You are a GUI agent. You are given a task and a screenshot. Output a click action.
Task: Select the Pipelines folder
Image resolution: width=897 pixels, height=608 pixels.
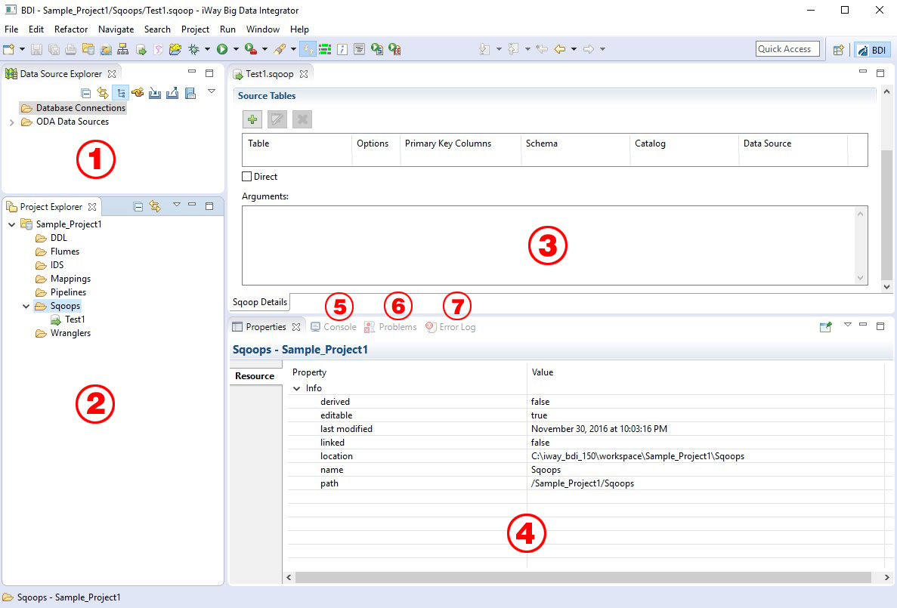[60, 292]
